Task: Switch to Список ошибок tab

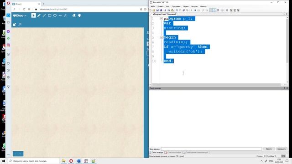Action: 173,153
